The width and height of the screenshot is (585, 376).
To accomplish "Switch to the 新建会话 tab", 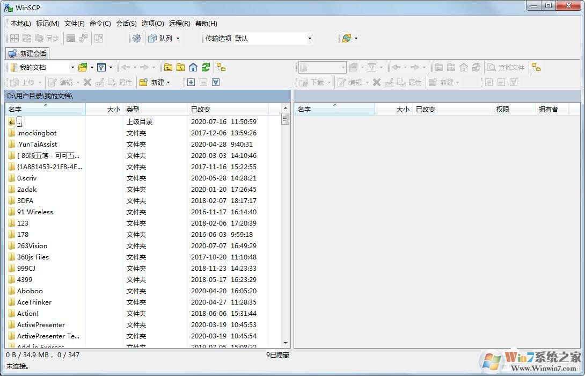I will [27, 53].
